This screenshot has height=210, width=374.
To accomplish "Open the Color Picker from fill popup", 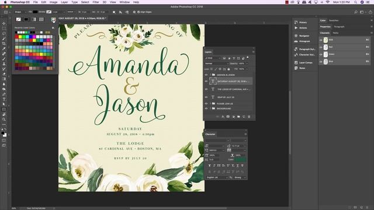I will pos(53,20).
